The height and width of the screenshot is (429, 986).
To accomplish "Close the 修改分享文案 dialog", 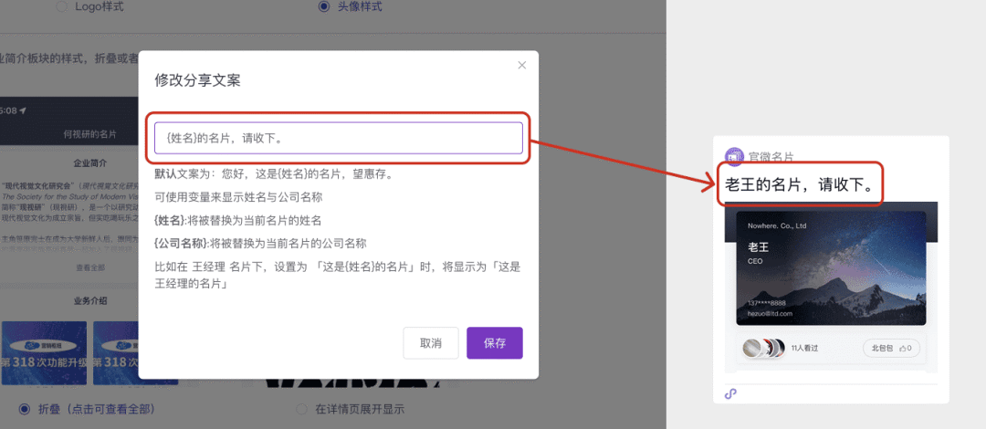I will coord(521,66).
